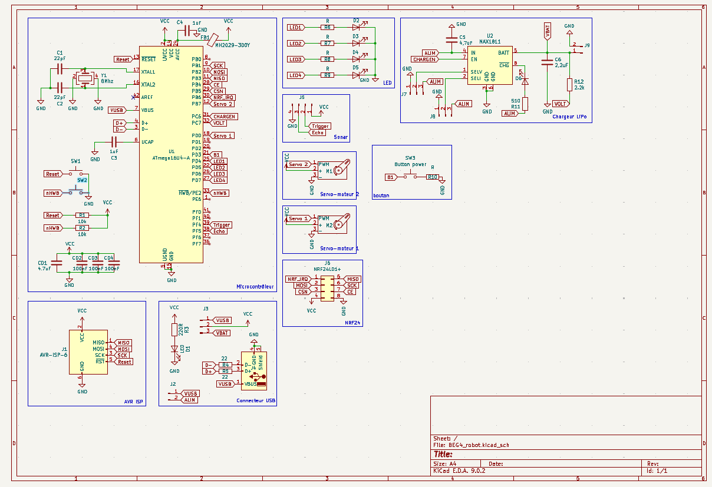The image size is (712, 487).
Task: Select the Trigger label in Sonar block
Action: (x=320, y=126)
